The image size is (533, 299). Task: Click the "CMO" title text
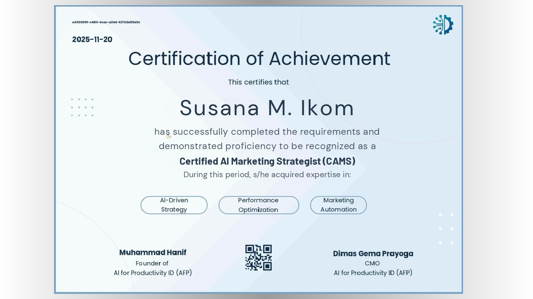372,264
